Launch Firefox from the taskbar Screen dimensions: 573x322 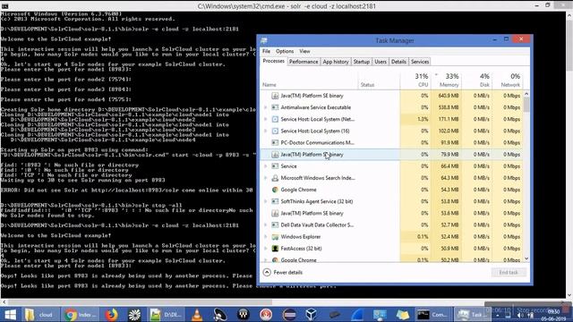(111, 315)
